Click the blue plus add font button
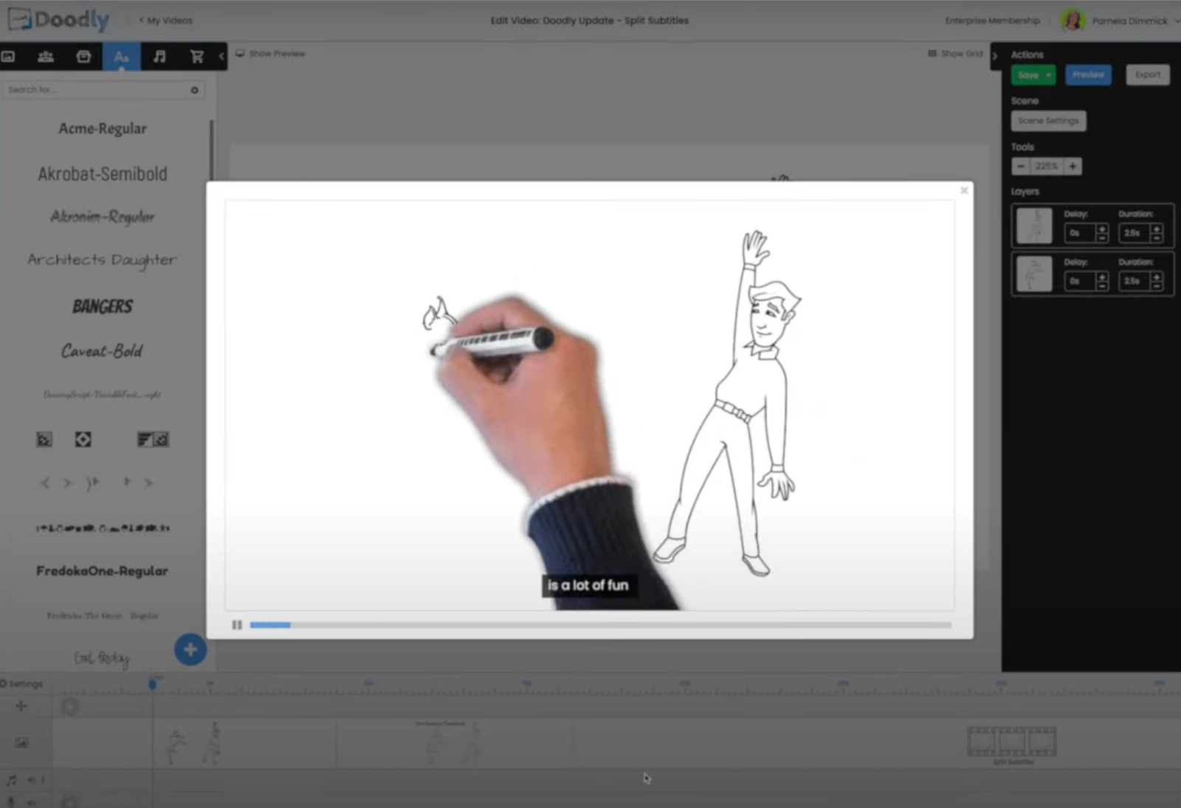Image resolution: width=1181 pixels, height=808 pixels. point(190,649)
